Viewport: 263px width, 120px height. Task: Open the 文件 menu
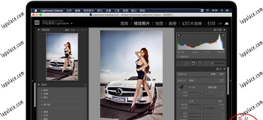[x=69, y=10]
